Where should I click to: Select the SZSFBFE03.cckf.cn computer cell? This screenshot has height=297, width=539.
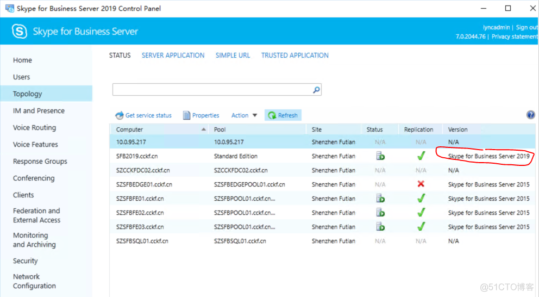[140, 227]
